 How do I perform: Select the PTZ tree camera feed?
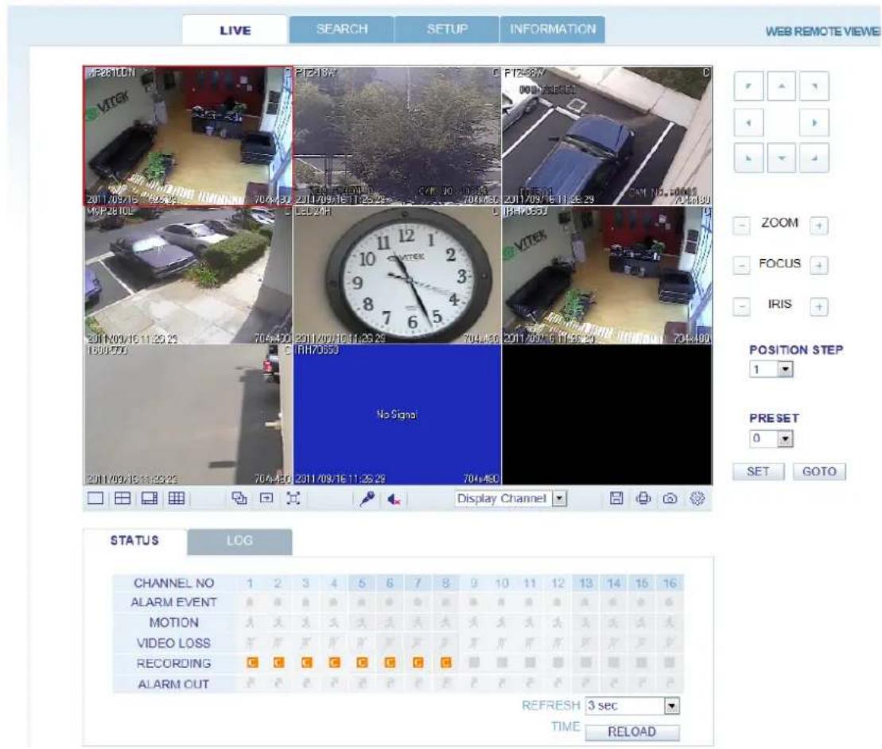point(397,136)
